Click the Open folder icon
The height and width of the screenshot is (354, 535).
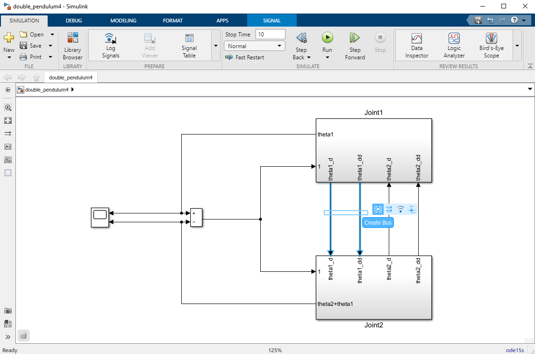[x=23, y=34]
